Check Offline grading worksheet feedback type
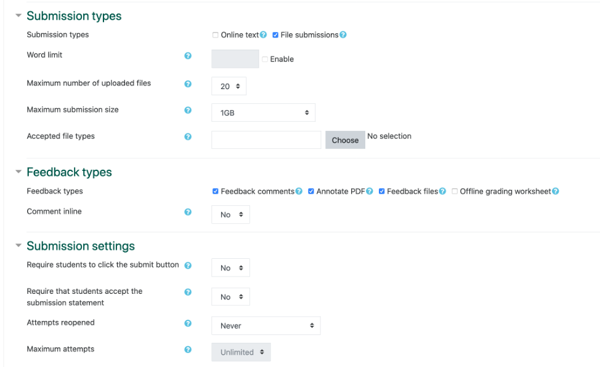This screenshot has height=367, width=600. pos(455,191)
